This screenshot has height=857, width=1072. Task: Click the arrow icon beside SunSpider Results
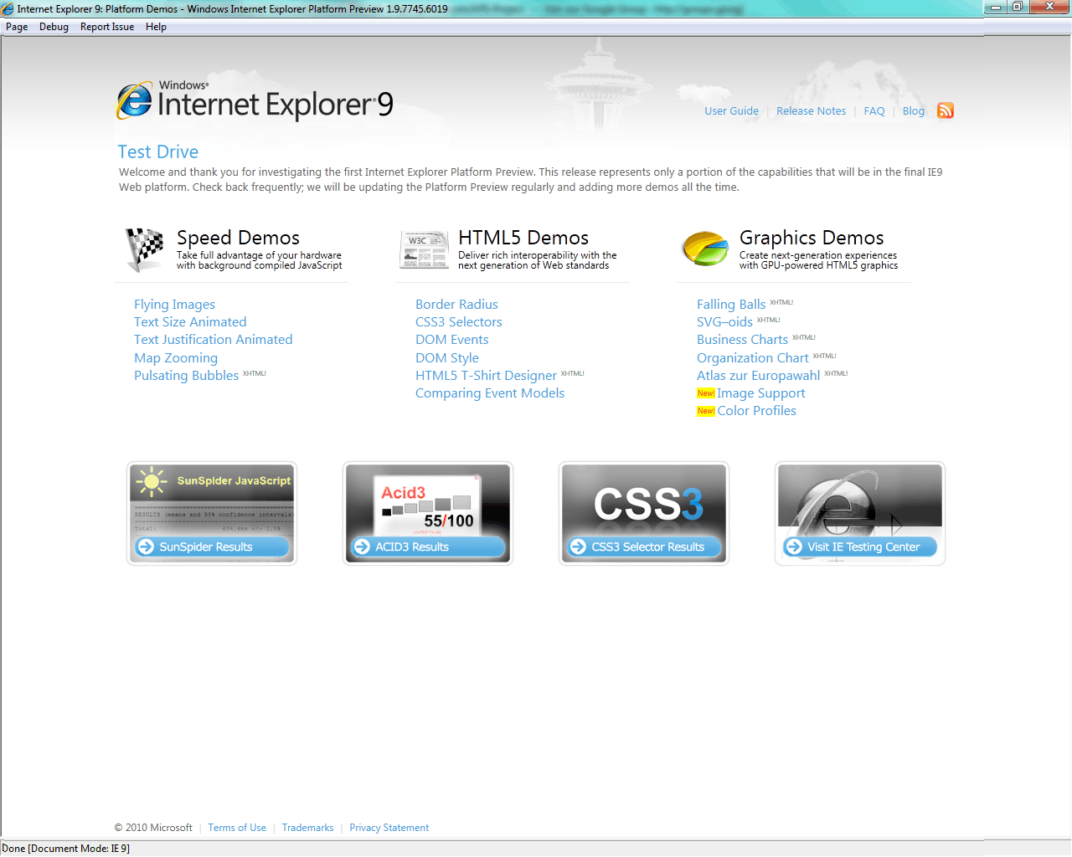tap(146, 547)
